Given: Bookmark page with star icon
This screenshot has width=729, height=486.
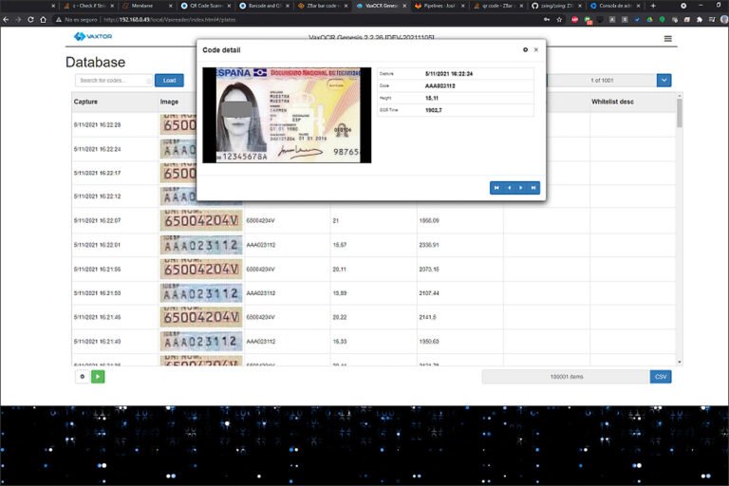Looking at the screenshot, I should pos(559,20).
